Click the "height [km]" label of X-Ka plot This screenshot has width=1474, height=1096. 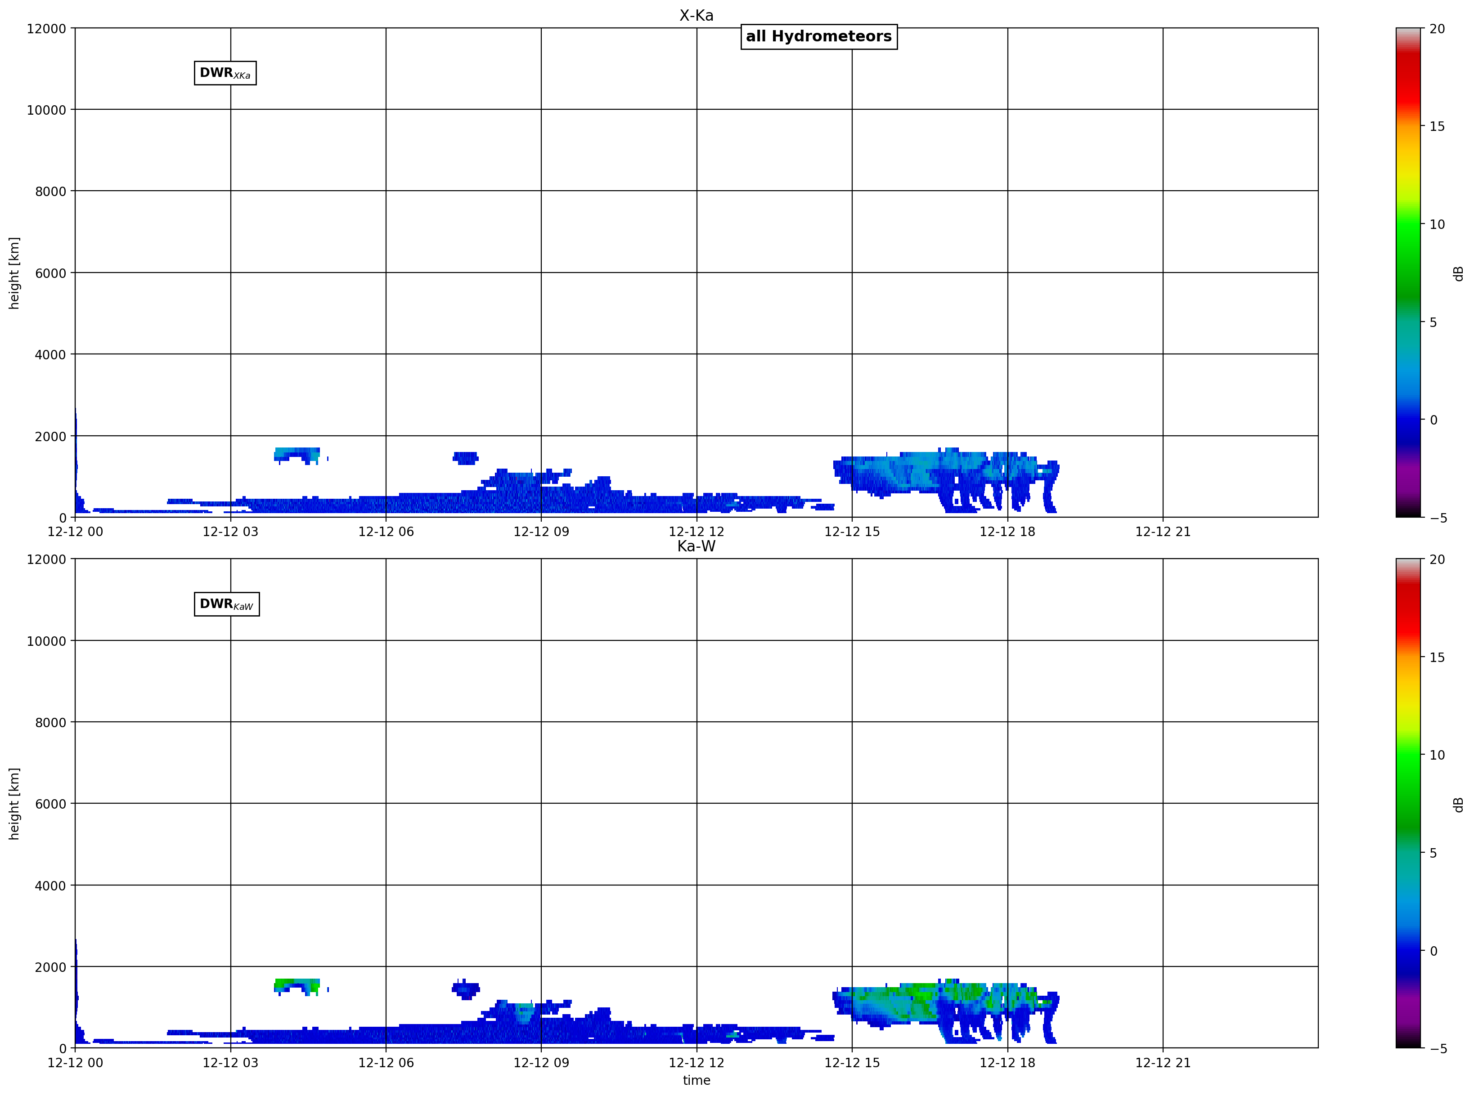pos(14,273)
